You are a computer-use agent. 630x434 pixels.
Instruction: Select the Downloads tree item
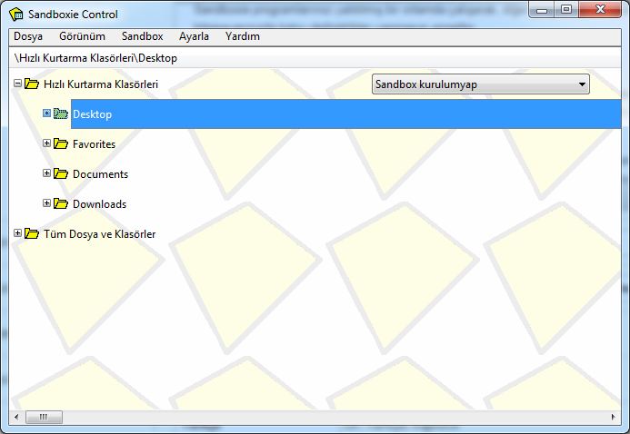coord(99,204)
